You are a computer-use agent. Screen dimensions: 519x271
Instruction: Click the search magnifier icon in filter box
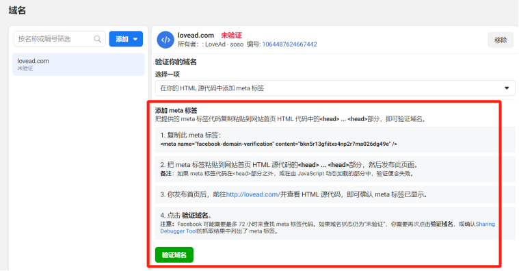coord(97,39)
